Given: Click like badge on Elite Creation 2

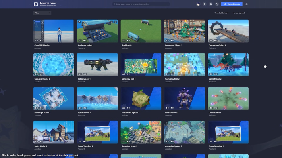Looking at the screenshot, I should [x=172, y=108].
